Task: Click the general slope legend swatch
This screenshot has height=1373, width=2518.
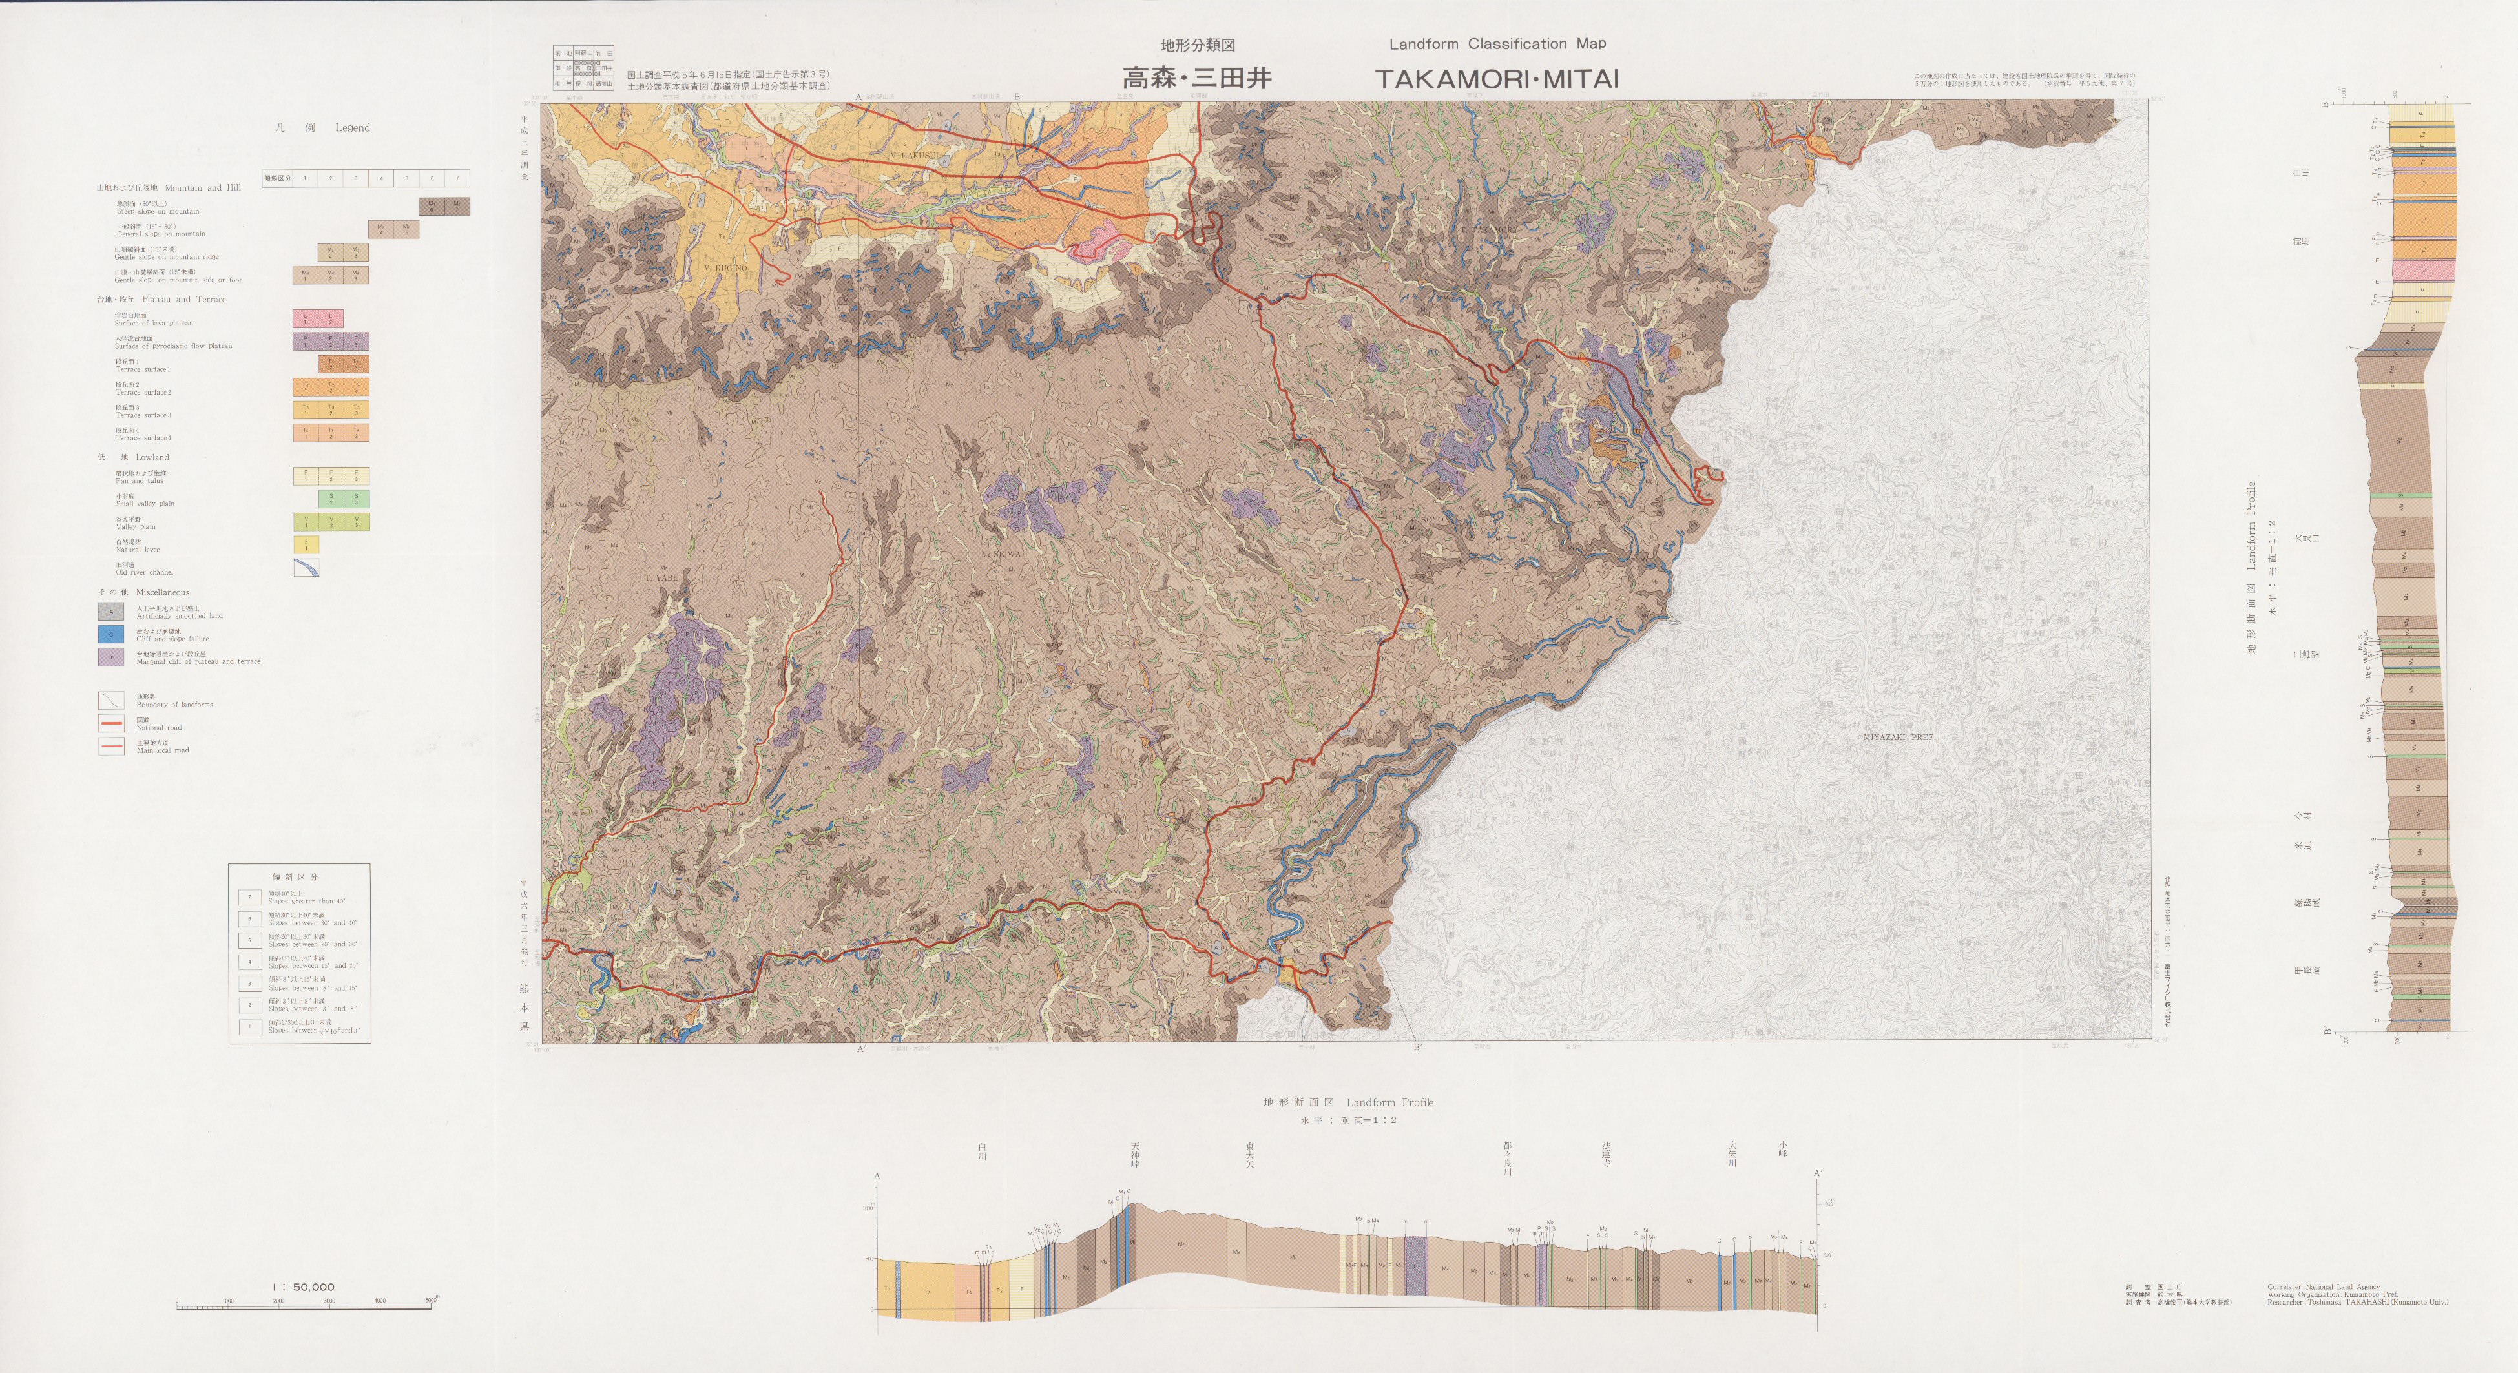Action: pyautogui.click(x=394, y=230)
